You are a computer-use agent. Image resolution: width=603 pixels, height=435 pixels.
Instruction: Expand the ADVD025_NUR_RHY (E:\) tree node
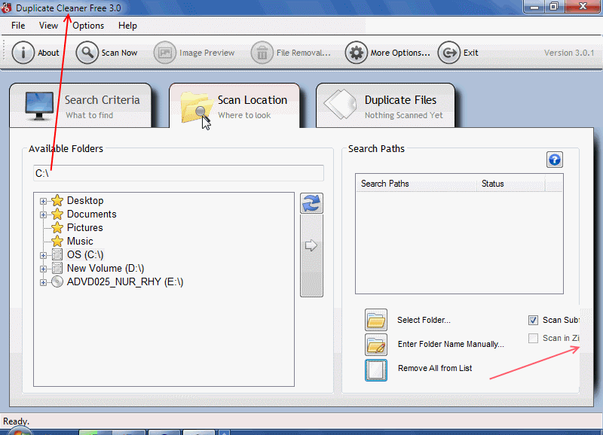43,282
